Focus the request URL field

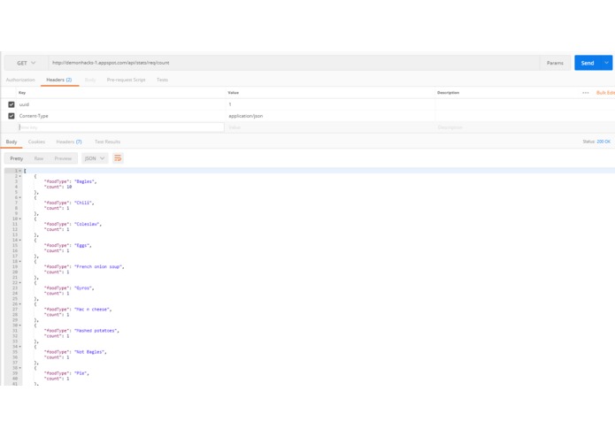point(294,63)
